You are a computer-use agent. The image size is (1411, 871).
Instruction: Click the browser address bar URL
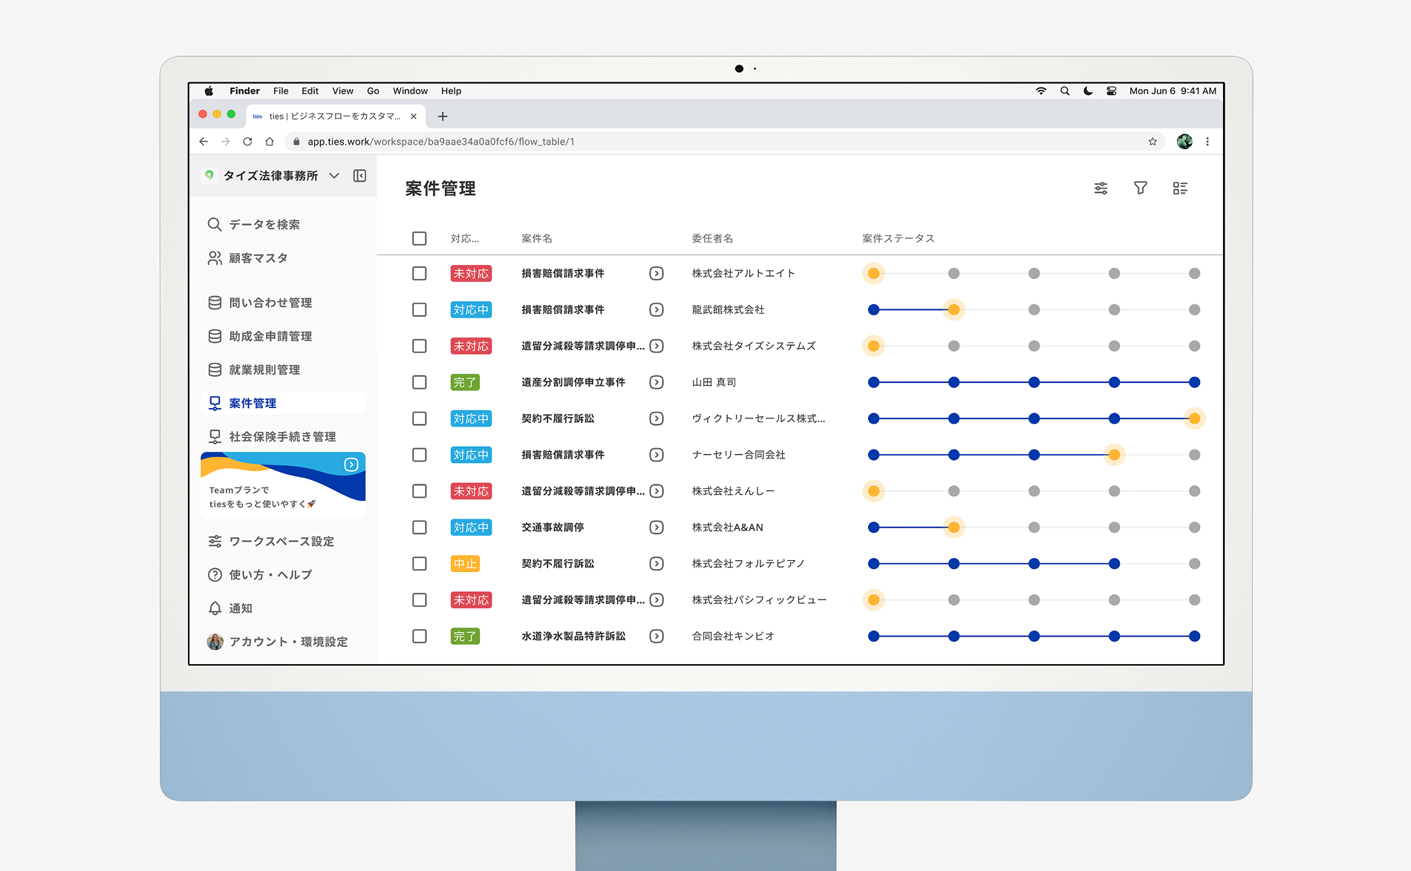pos(440,142)
